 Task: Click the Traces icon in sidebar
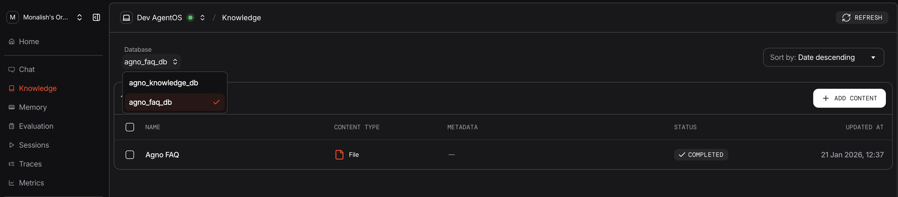tap(12, 164)
